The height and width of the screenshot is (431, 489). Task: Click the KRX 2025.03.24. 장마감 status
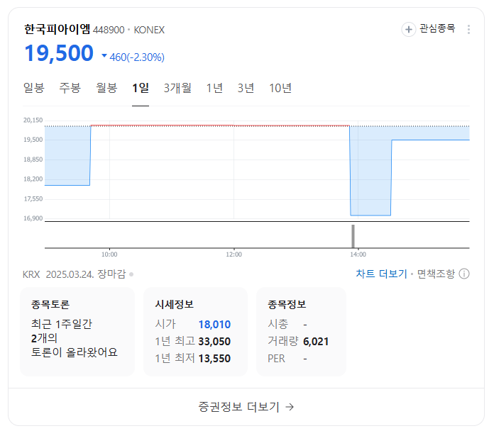tap(75, 274)
